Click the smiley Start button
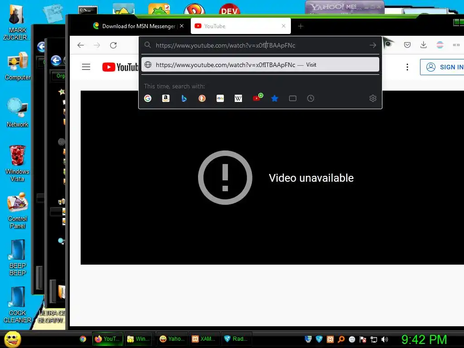This screenshot has height=348, width=464. click(13, 339)
